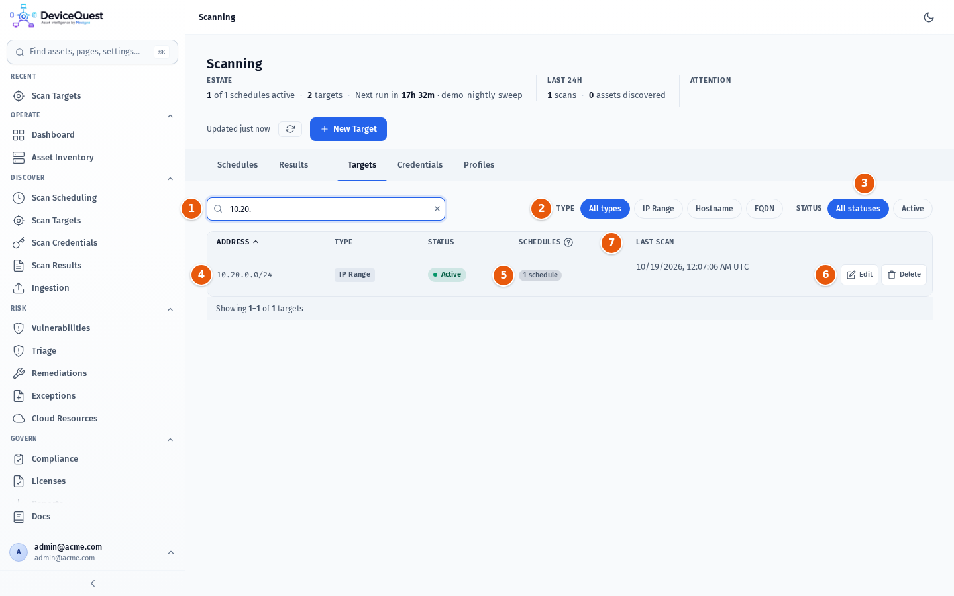The height and width of the screenshot is (596, 954).
Task: Toggle dark mode moon icon
Action: [x=929, y=17]
